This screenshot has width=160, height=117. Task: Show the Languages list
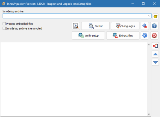tap(125, 26)
